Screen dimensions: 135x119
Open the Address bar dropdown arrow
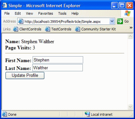pos(112,21)
